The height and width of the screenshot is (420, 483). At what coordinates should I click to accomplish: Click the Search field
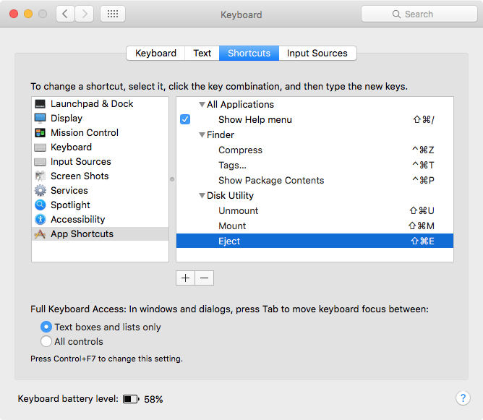coord(419,14)
